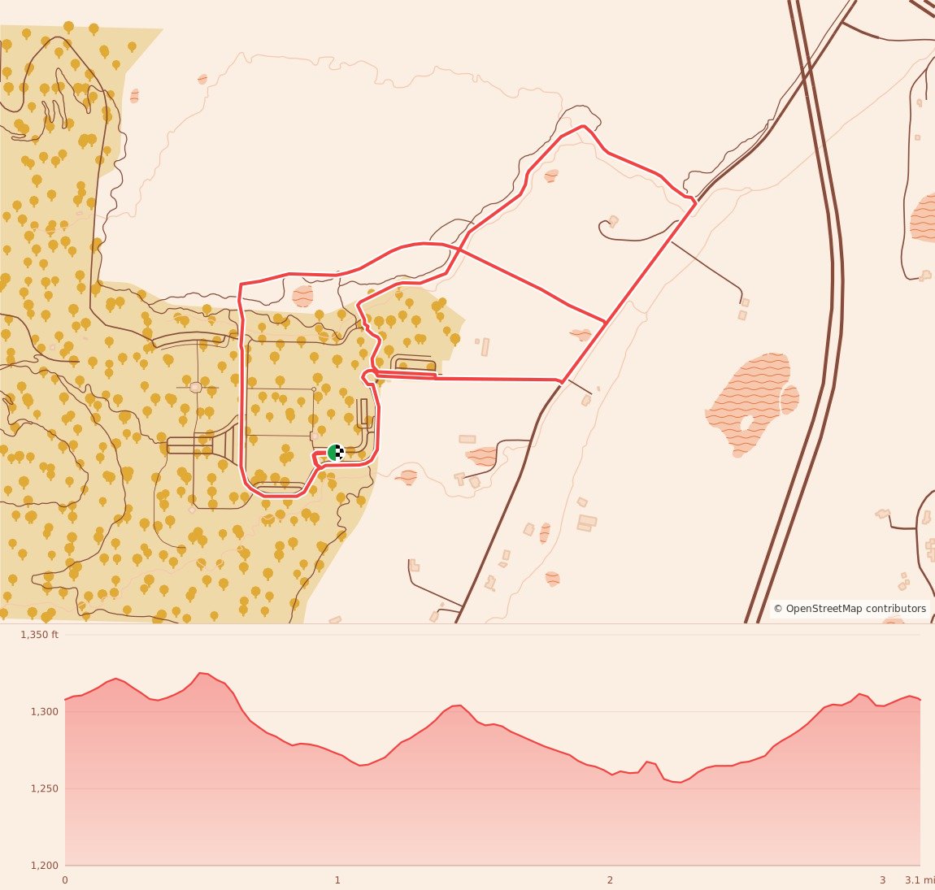Click the 1,350 ft elevation axis label
The image size is (935, 890).
39,635
